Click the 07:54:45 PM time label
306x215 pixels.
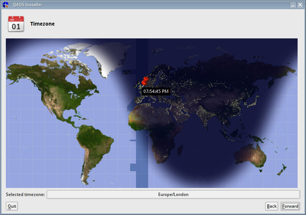156,91
